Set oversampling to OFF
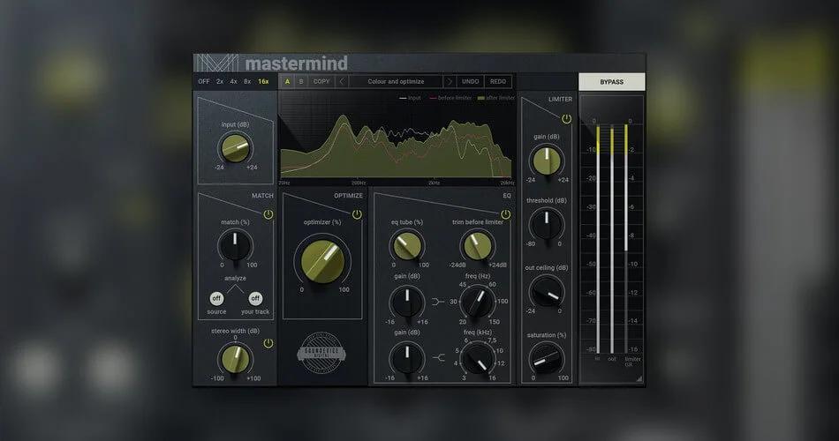Viewport: 839px width, 441px height. pos(204,81)
